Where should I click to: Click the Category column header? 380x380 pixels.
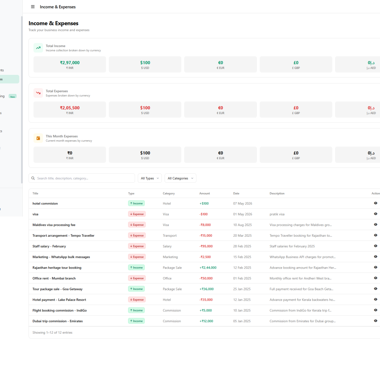pyautogui.click(x=169, y=193)
